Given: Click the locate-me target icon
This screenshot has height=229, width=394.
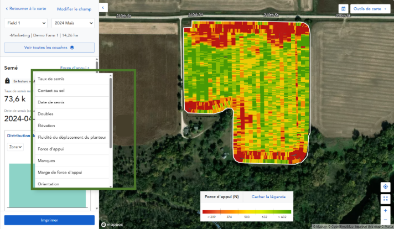Looking at the screenshot, I should (x=385, y=187).
